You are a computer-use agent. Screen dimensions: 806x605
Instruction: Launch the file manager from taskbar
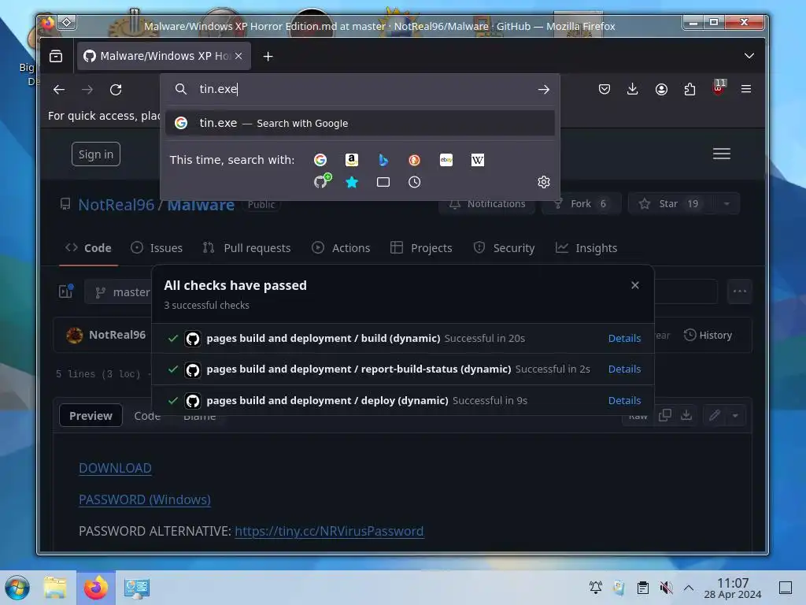tap(56, 588)
